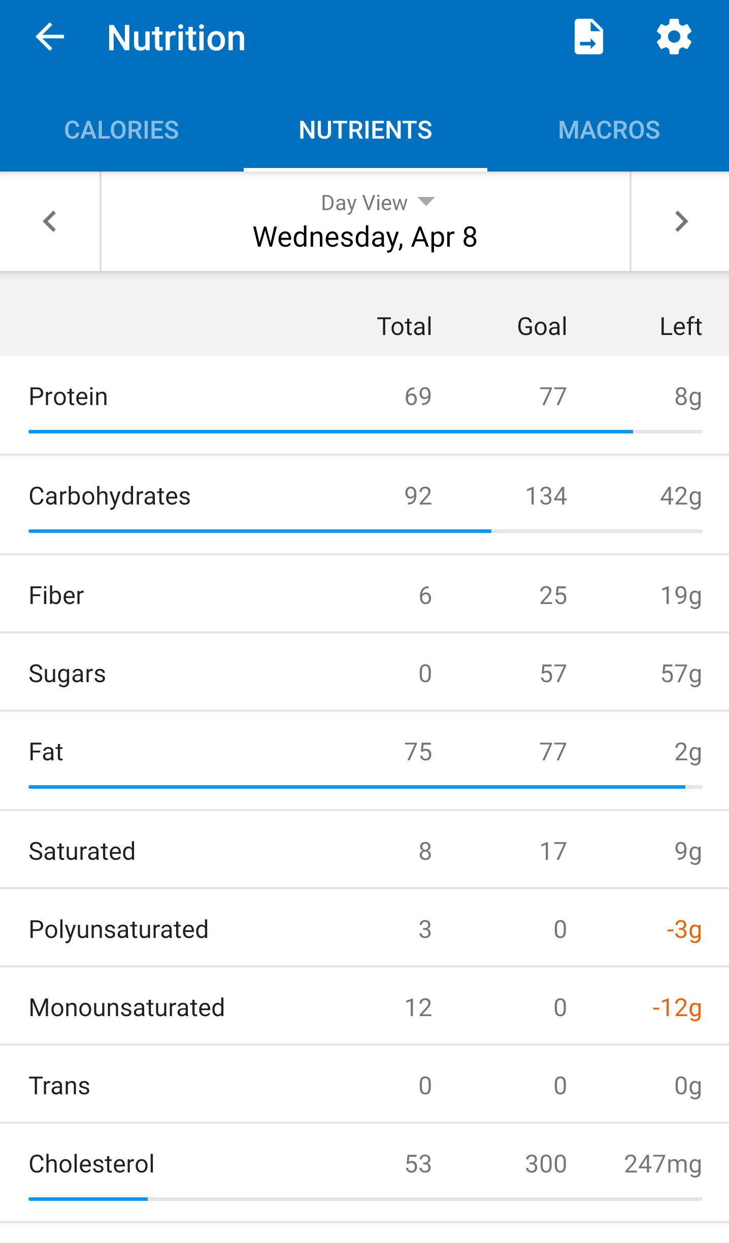The image size is (729, 1243).
Task: Open nutrition settings gear icon
Action: [x=674, y=37]
